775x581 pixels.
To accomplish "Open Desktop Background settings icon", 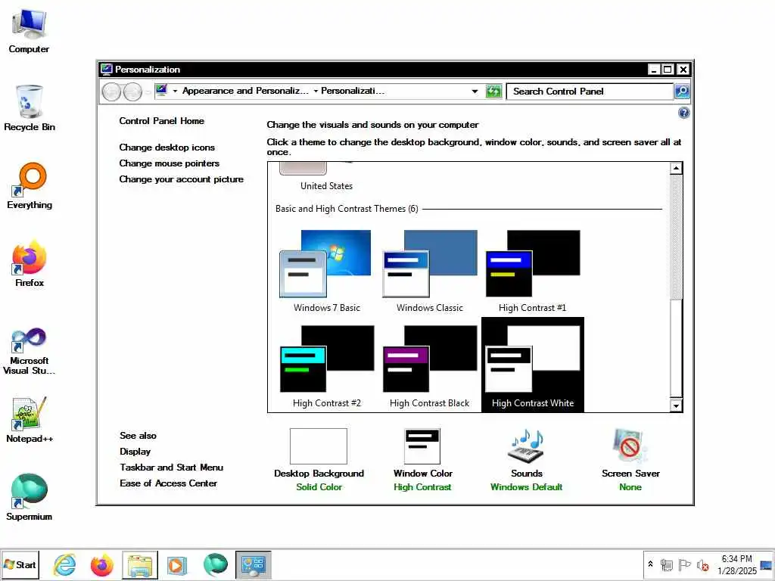I will point(319,446).
